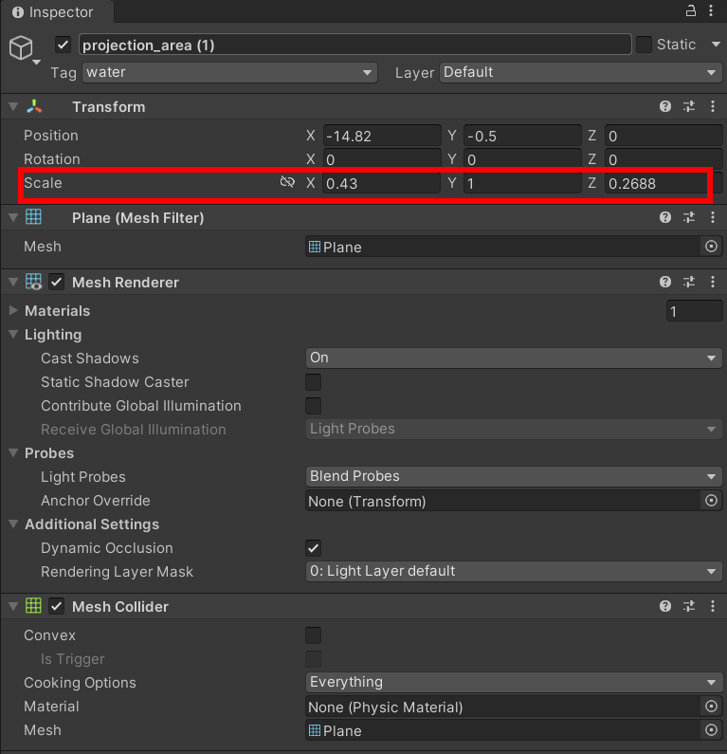Disable the Mesh Collider component checkbox

tap(56, 606)
